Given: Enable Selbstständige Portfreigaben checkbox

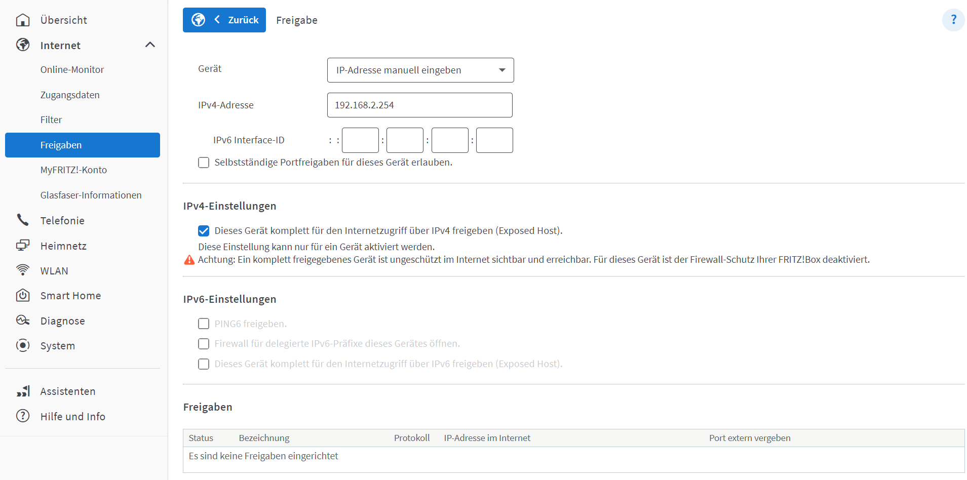Looking at the screenshot, I should point(204,163).
